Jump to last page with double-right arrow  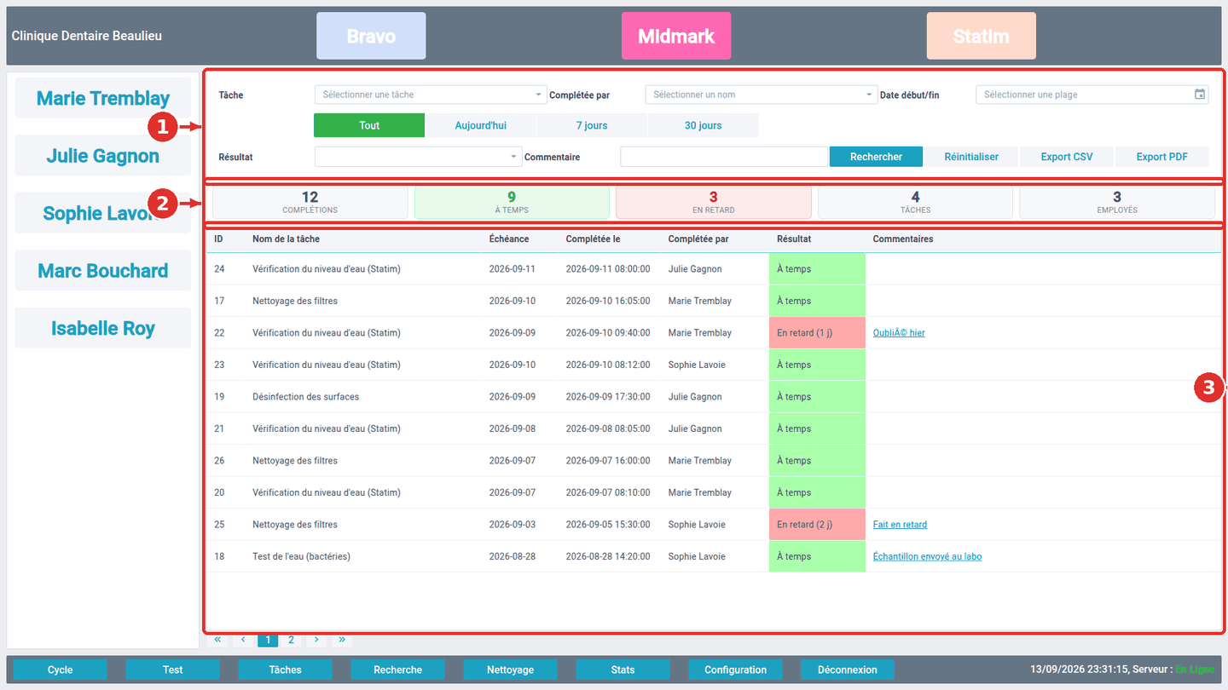point(341,640)
